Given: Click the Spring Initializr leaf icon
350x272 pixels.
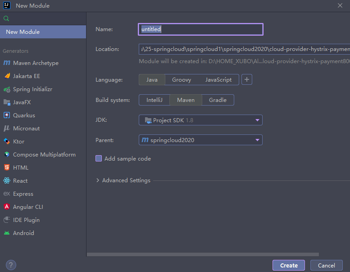Looking at the screenshot, I should click(x=7, y=89).
